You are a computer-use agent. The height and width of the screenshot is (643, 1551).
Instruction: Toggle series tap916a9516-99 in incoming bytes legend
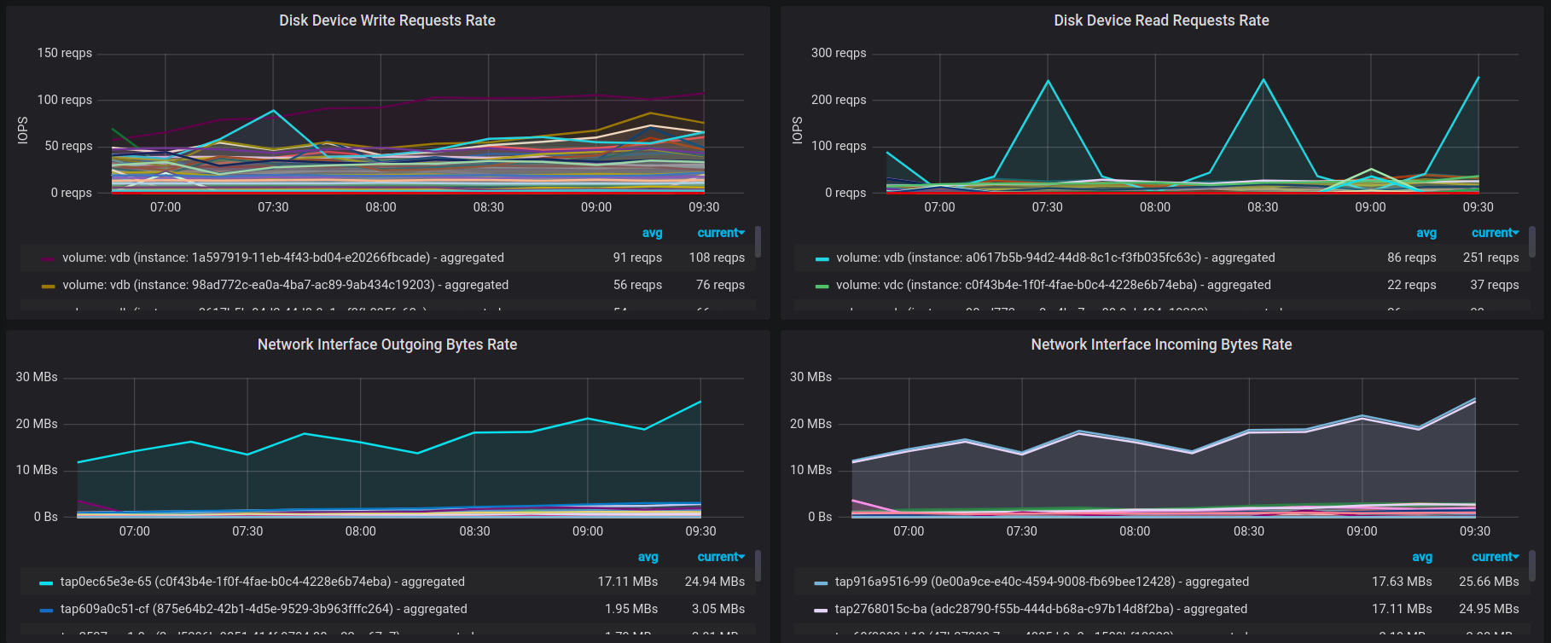point(1042,582)
